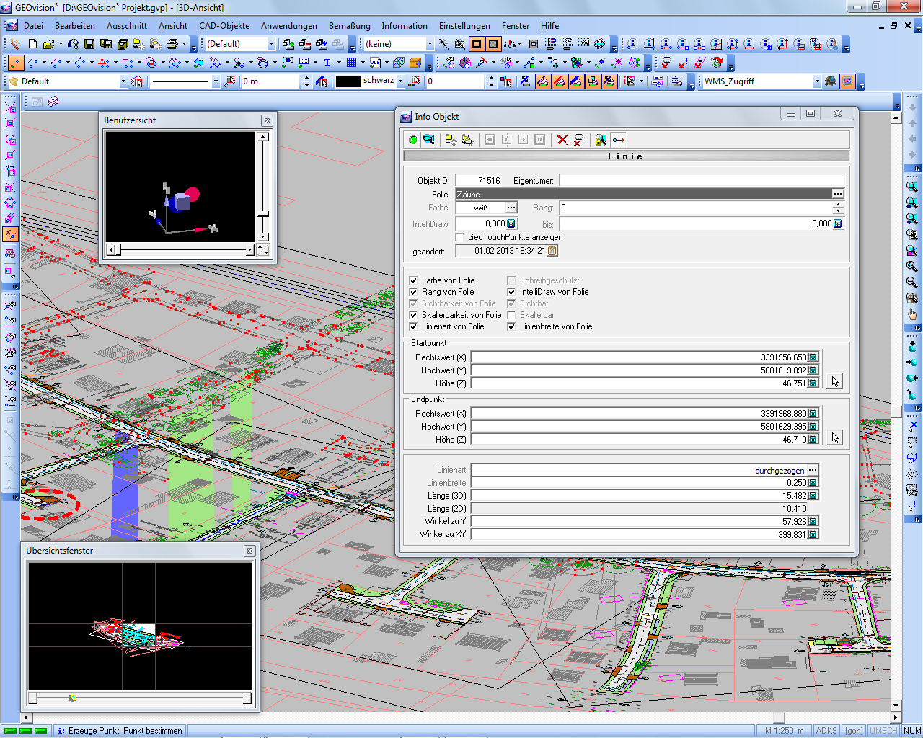Viewport: 923px width, 738px height.
Task: Select the OLE object tool icon
Action: coord(375,63)
